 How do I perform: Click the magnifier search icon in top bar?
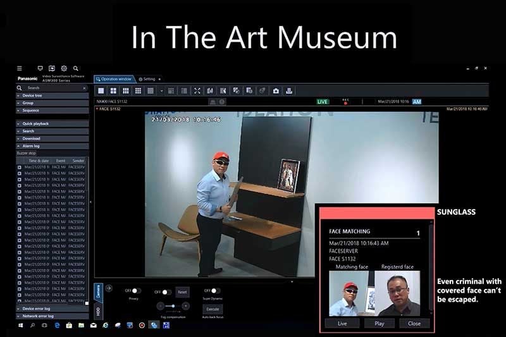point(75,68)
